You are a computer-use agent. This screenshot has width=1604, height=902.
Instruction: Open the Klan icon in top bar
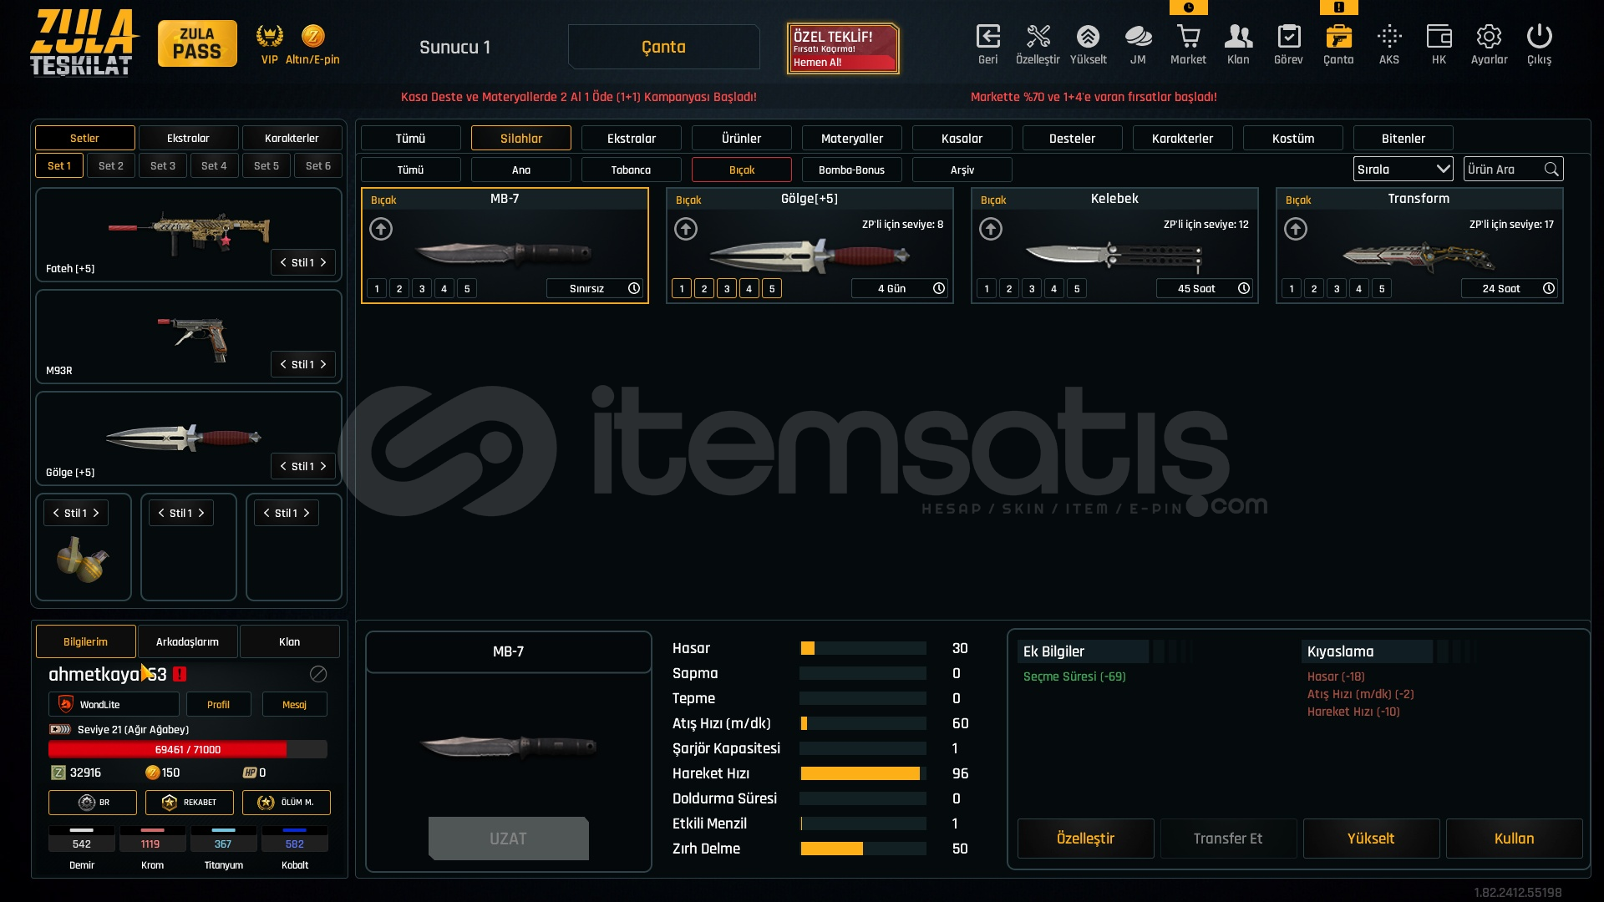1238,37
